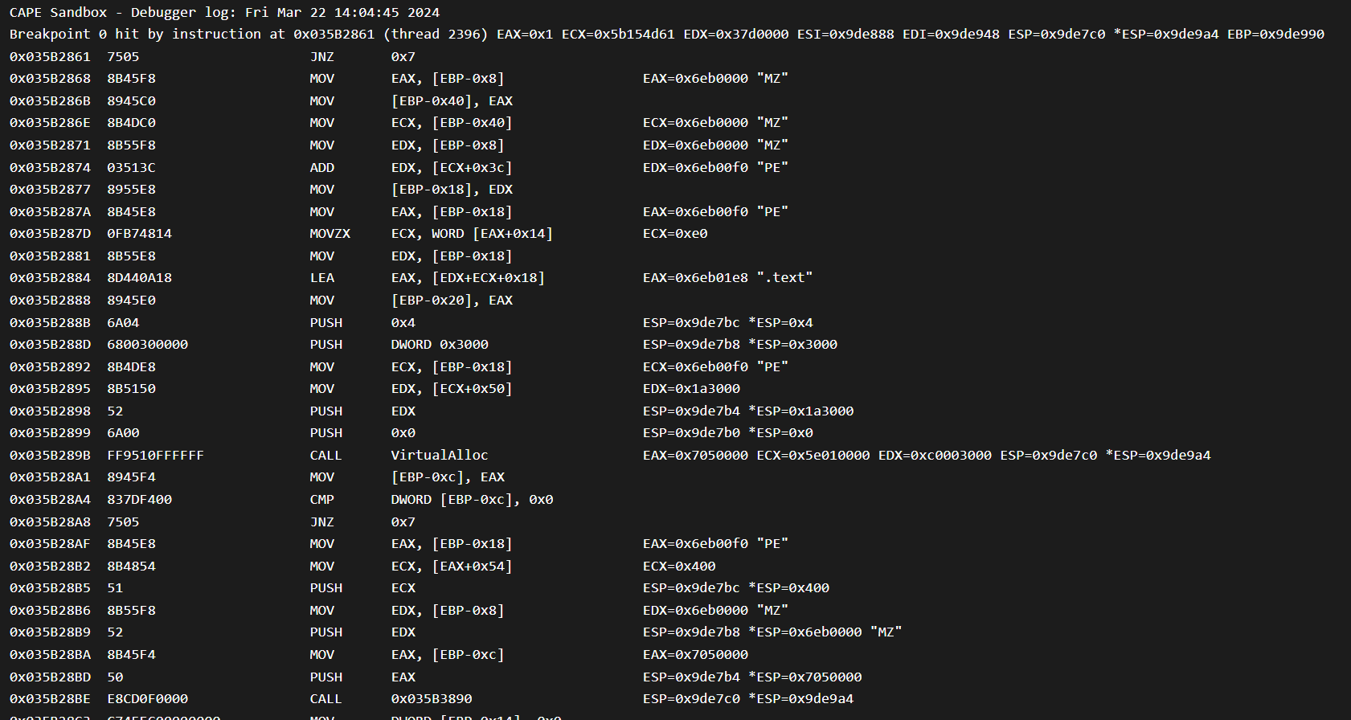Click the ECX=0x400 register value
This screenshot has height=720, width=1351.
[x=679, y=566]
